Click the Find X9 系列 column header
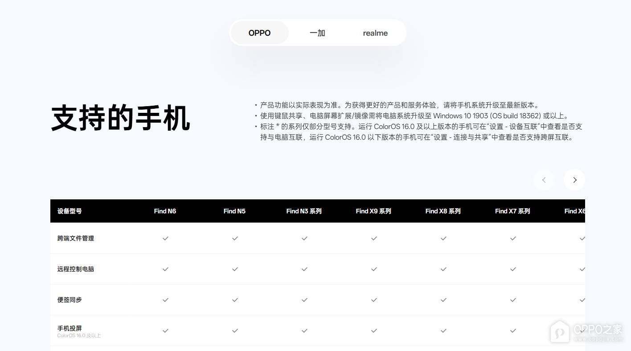This screenshot has height=351, width=631. [x=373, y=211]
